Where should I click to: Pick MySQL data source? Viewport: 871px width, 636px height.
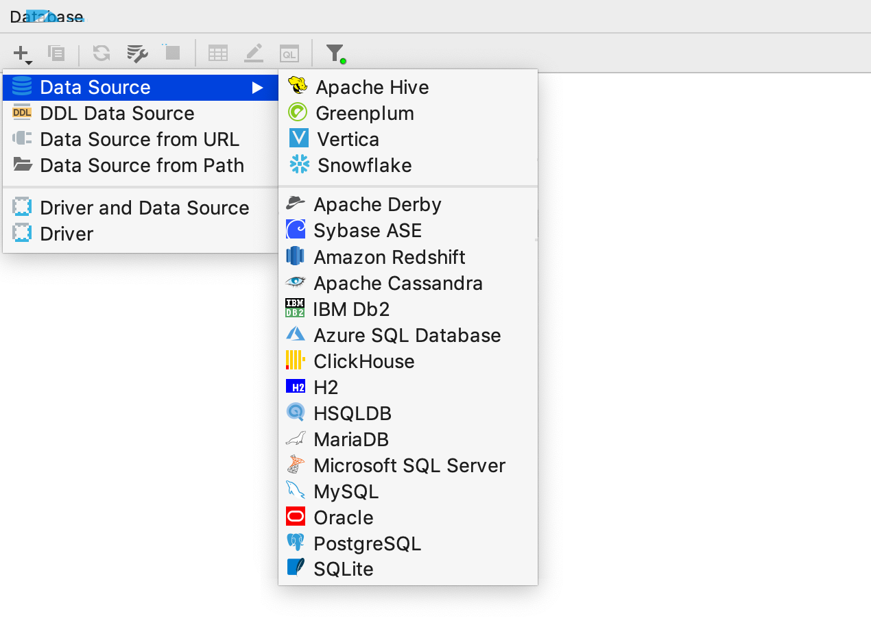click(x=408, y=491)
